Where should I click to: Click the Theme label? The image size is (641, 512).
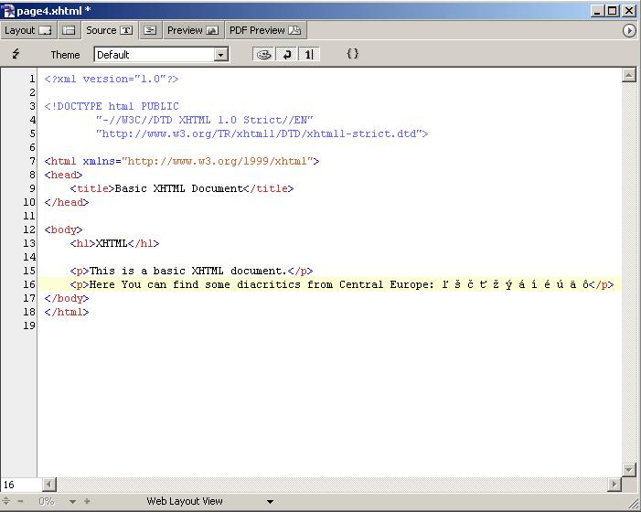[x=65, y=55]
